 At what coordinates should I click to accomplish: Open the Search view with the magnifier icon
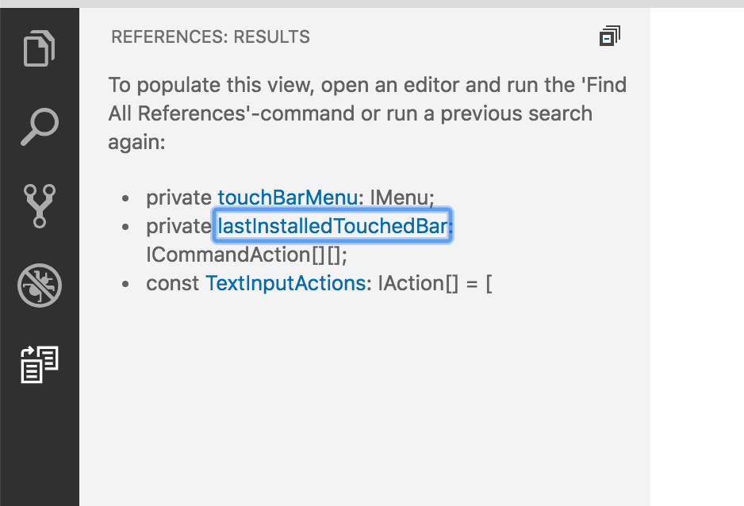(x=39, y=125)
